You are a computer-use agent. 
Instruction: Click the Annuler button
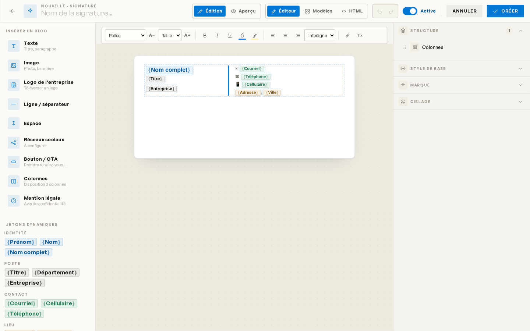pyautogui.click(x=464, y=11)
